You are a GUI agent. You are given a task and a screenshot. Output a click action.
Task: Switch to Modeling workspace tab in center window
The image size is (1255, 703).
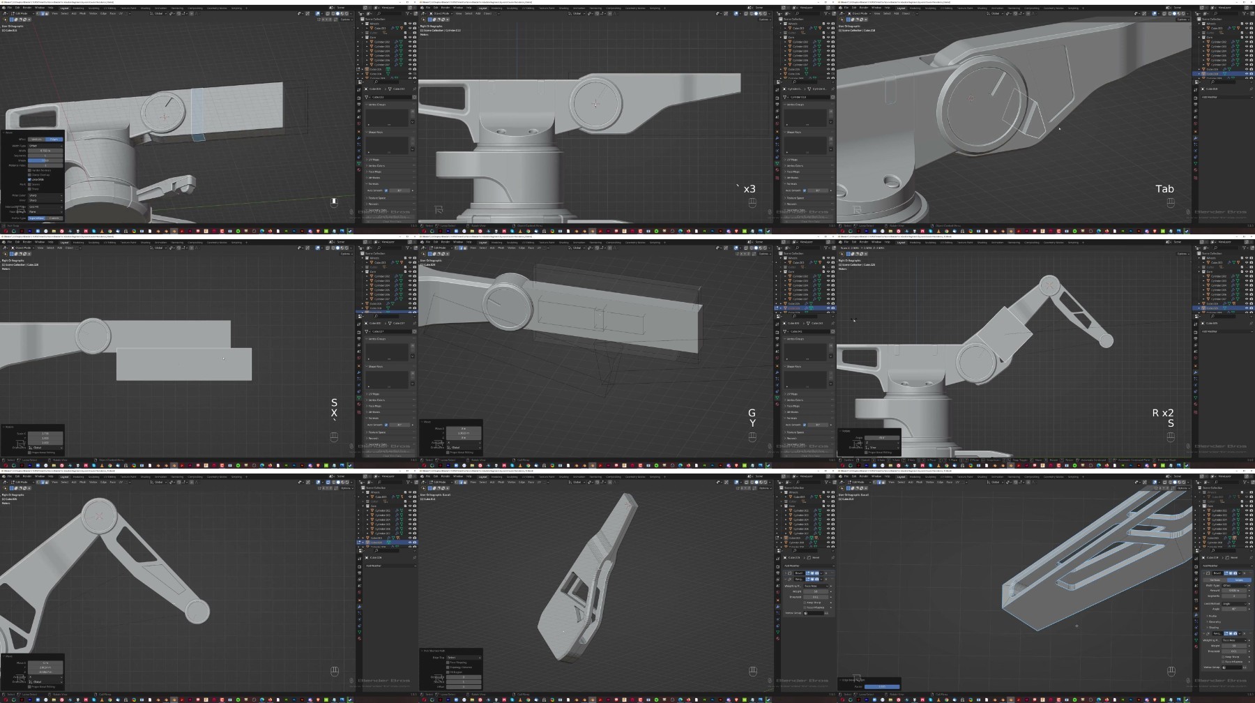coord(497,242)
